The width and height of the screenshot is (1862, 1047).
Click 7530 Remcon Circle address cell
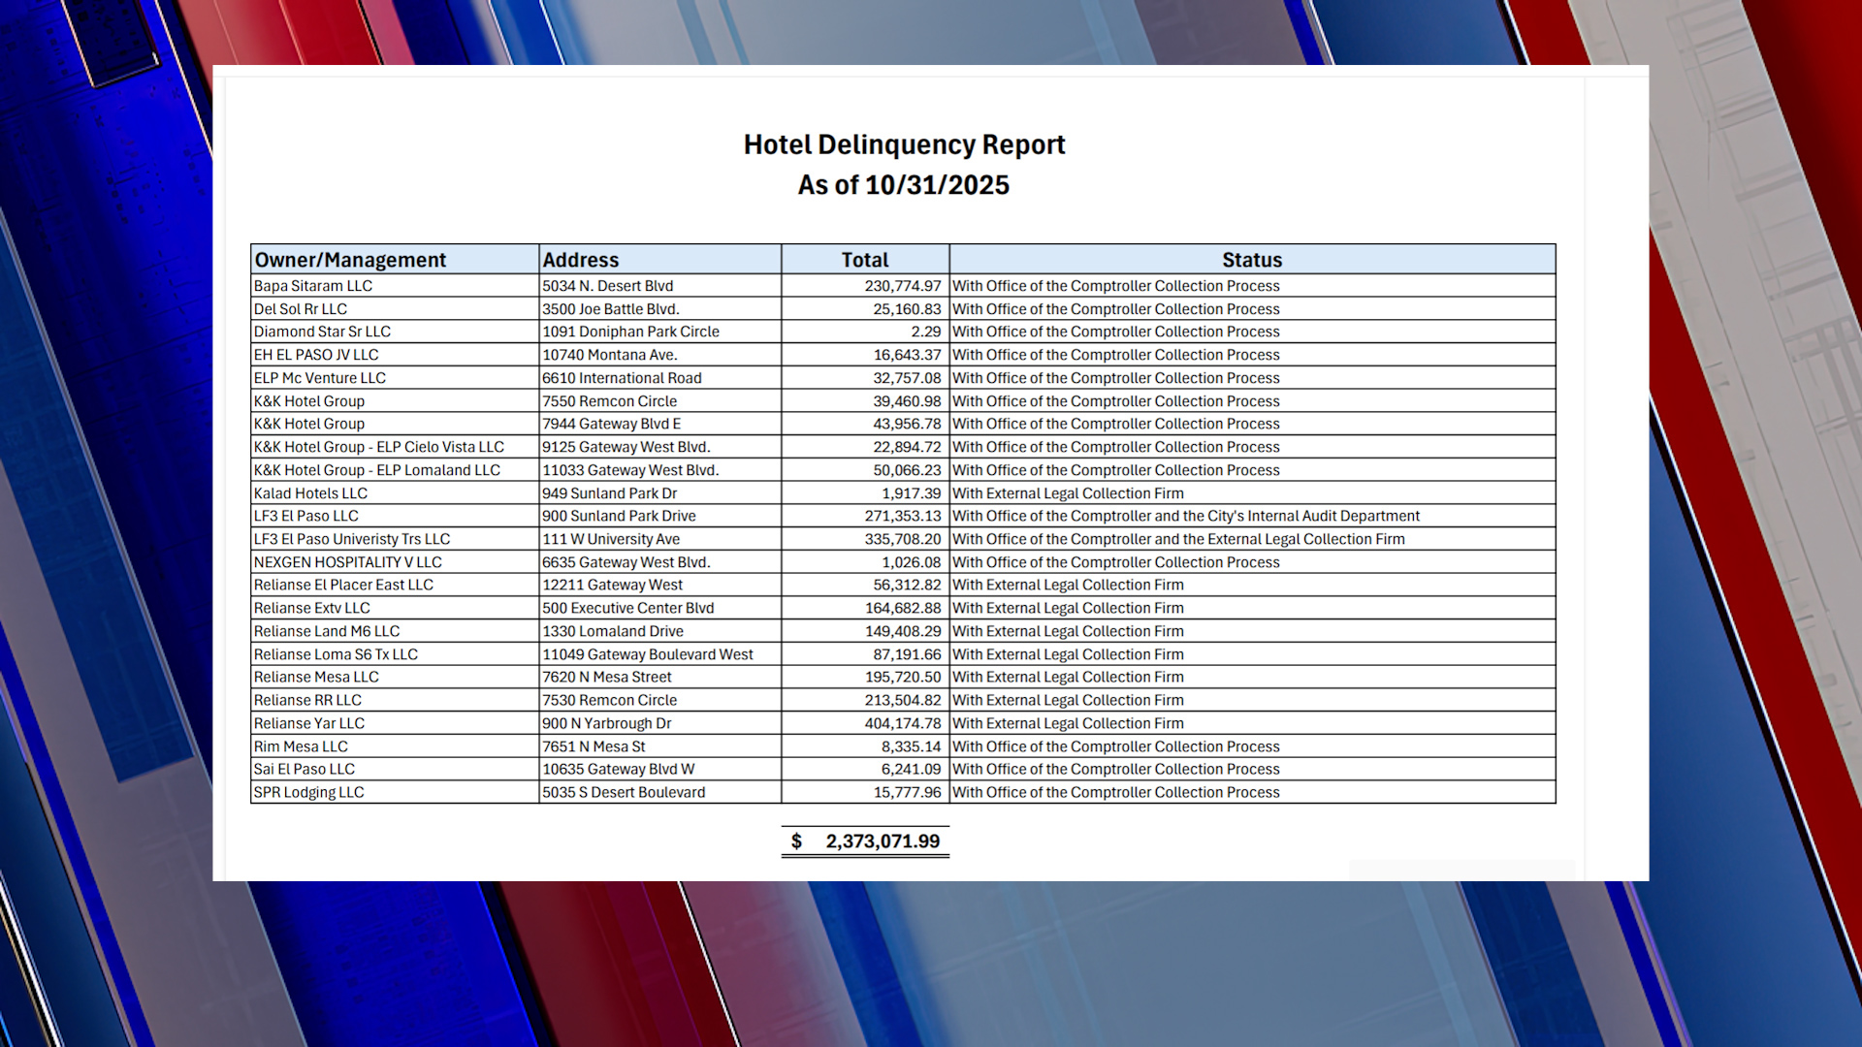610,700
